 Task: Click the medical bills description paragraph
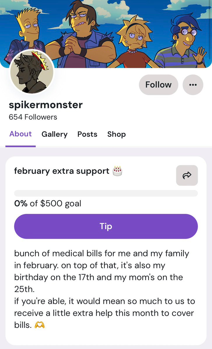coord(104,289)
